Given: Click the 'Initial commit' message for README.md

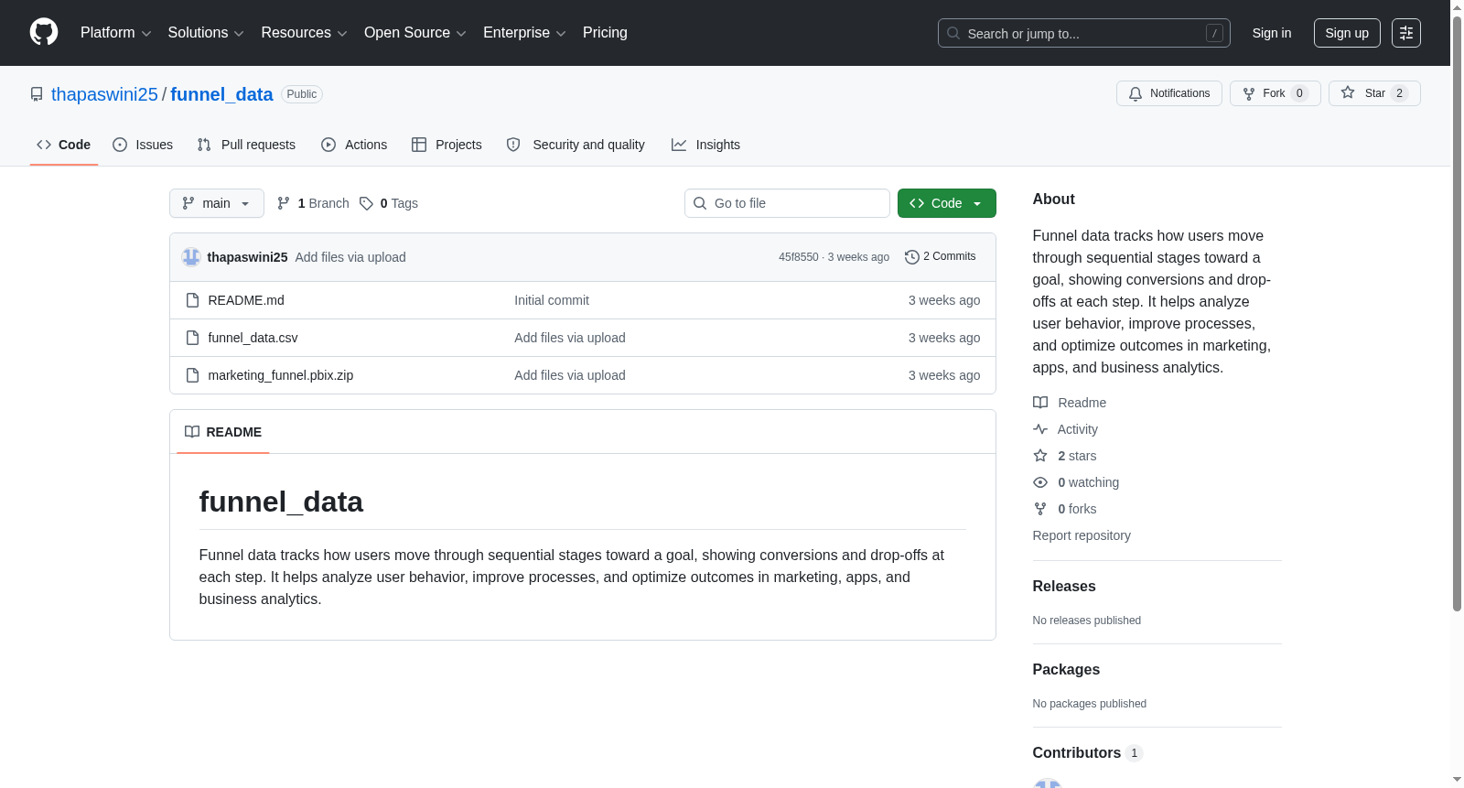Looking at the screenshot, I should (552, 300).
